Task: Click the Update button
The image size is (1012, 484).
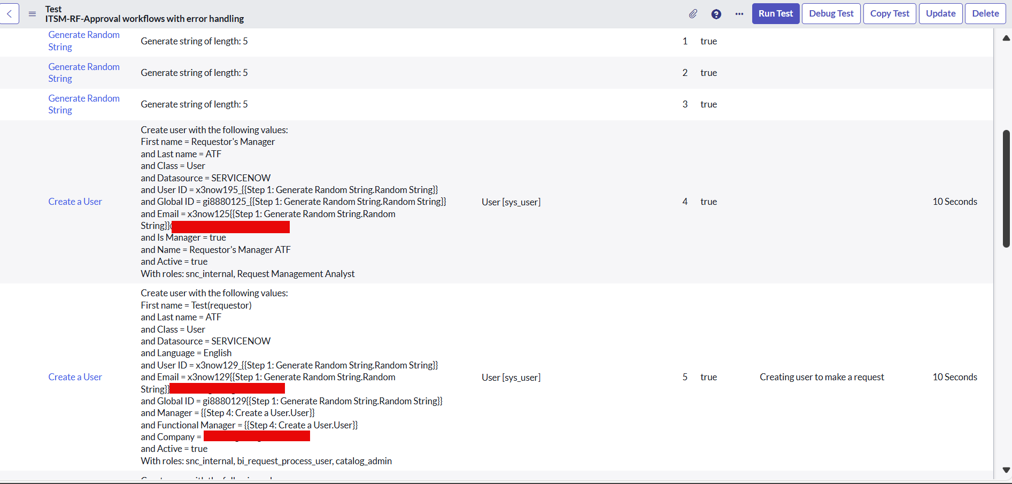Action: click(x=941, y=14)
